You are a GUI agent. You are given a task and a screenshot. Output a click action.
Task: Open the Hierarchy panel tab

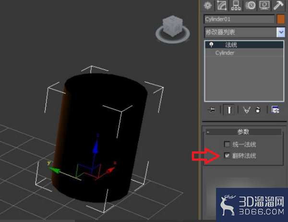pos(236,5)
